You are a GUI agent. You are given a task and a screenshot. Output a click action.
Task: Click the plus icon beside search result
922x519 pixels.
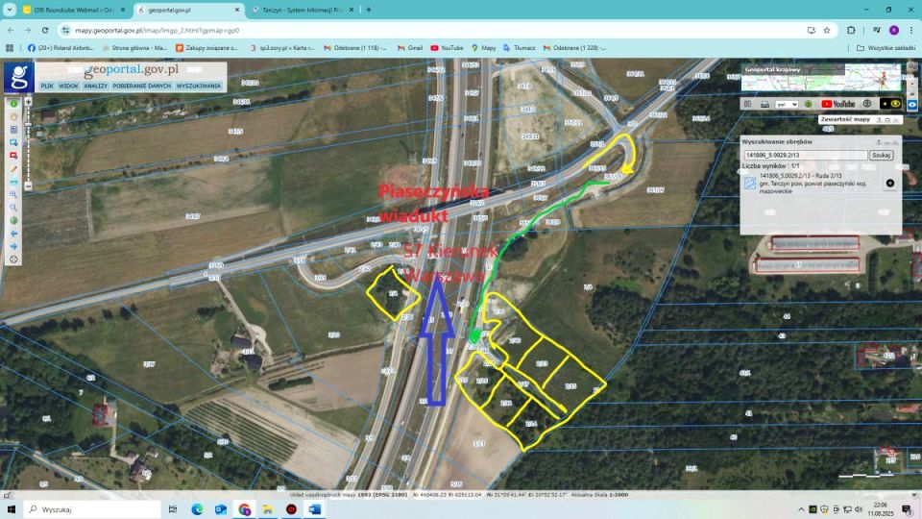coord(890,183)
